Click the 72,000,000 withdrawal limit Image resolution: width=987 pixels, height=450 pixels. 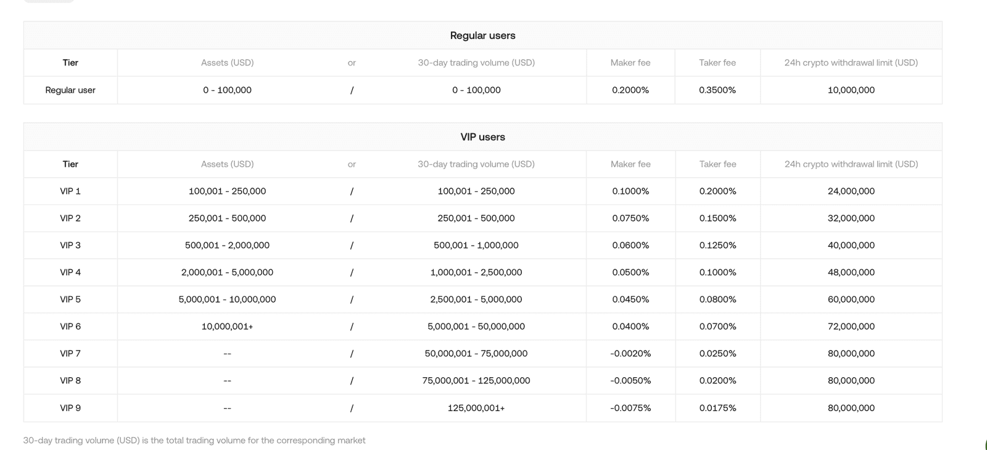pyautogui.click(x=851, y=327)
